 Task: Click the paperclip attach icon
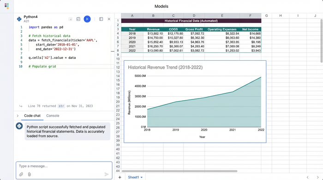[21, 174]
